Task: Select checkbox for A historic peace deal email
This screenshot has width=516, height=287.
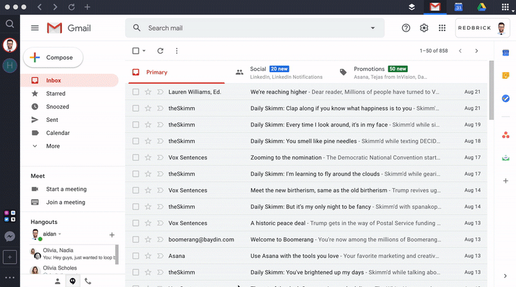Action: pyautogui.click(x=135, y=223)
